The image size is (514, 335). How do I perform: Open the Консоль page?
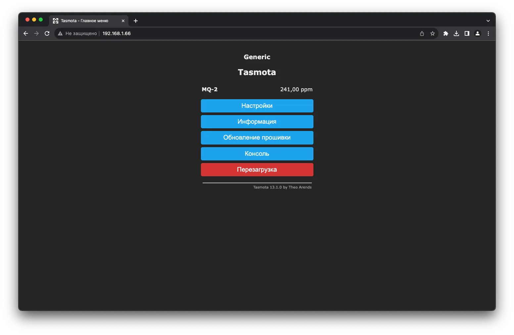(x=257, y=154)
